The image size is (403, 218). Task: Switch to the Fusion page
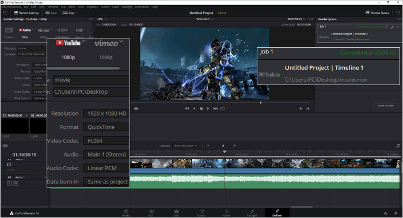point(201,213)
